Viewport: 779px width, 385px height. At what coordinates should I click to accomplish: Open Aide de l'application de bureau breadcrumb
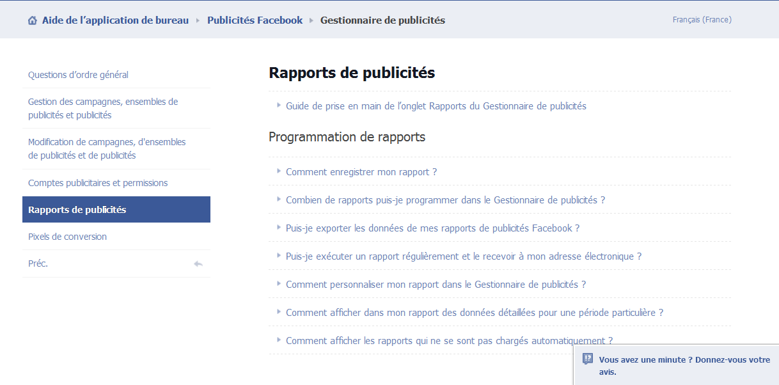tap(115, 20)
